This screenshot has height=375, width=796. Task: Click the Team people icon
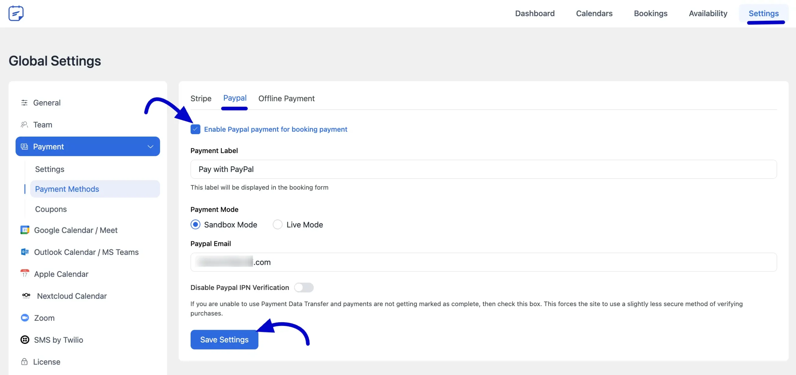pos(24,125)
